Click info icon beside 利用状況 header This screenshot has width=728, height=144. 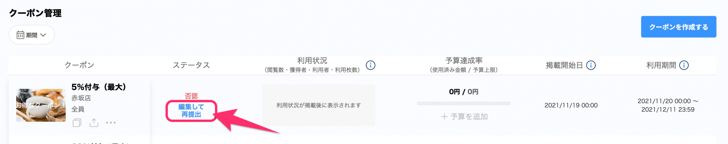(x=370, y=65)
